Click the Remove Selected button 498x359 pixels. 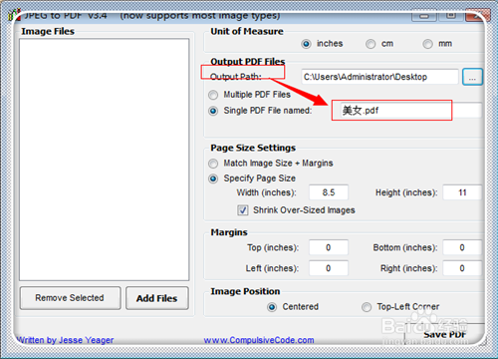click(70, 298)
